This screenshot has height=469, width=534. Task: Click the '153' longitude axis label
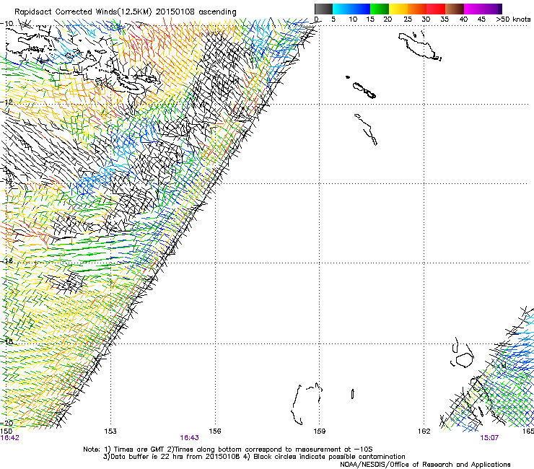pyautogui.click(x=110, y=431)
